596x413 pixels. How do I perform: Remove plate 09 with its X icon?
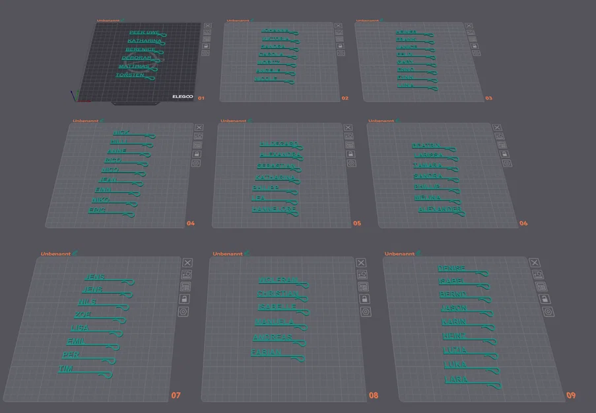point(535,262)
